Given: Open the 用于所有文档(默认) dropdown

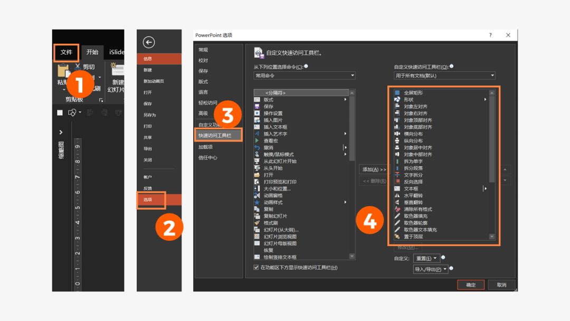Looking at the screenshot, I should 444,75.
